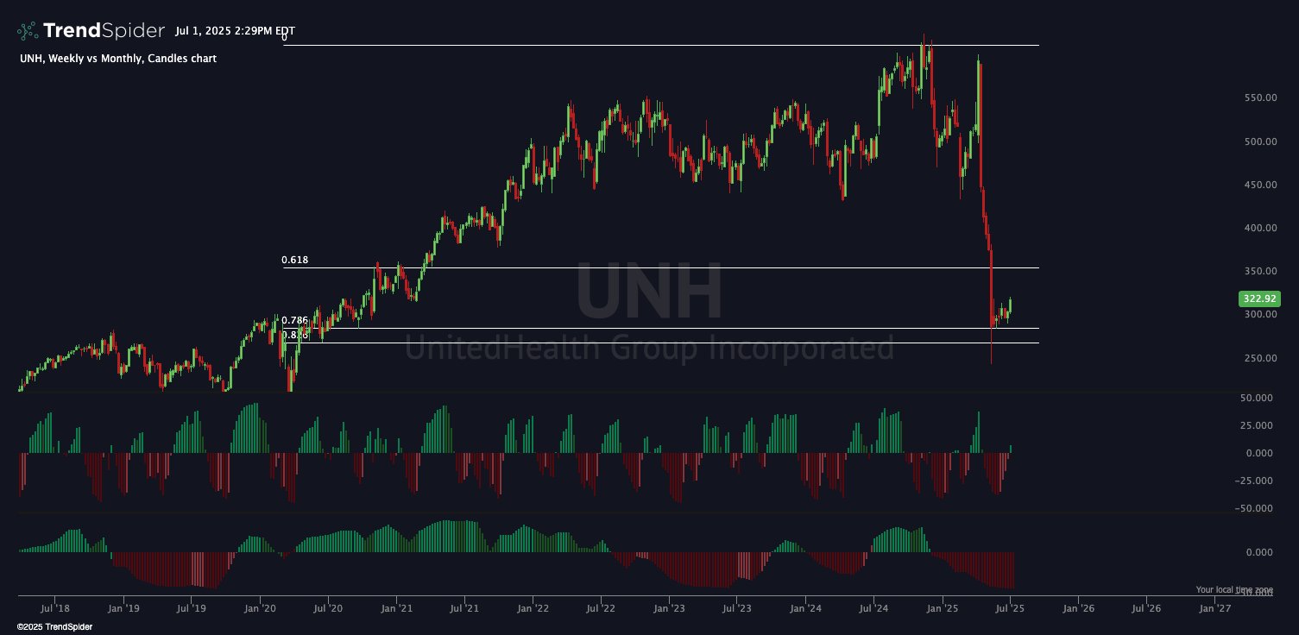Click the Jul '19 date axis label

[191, 608]
